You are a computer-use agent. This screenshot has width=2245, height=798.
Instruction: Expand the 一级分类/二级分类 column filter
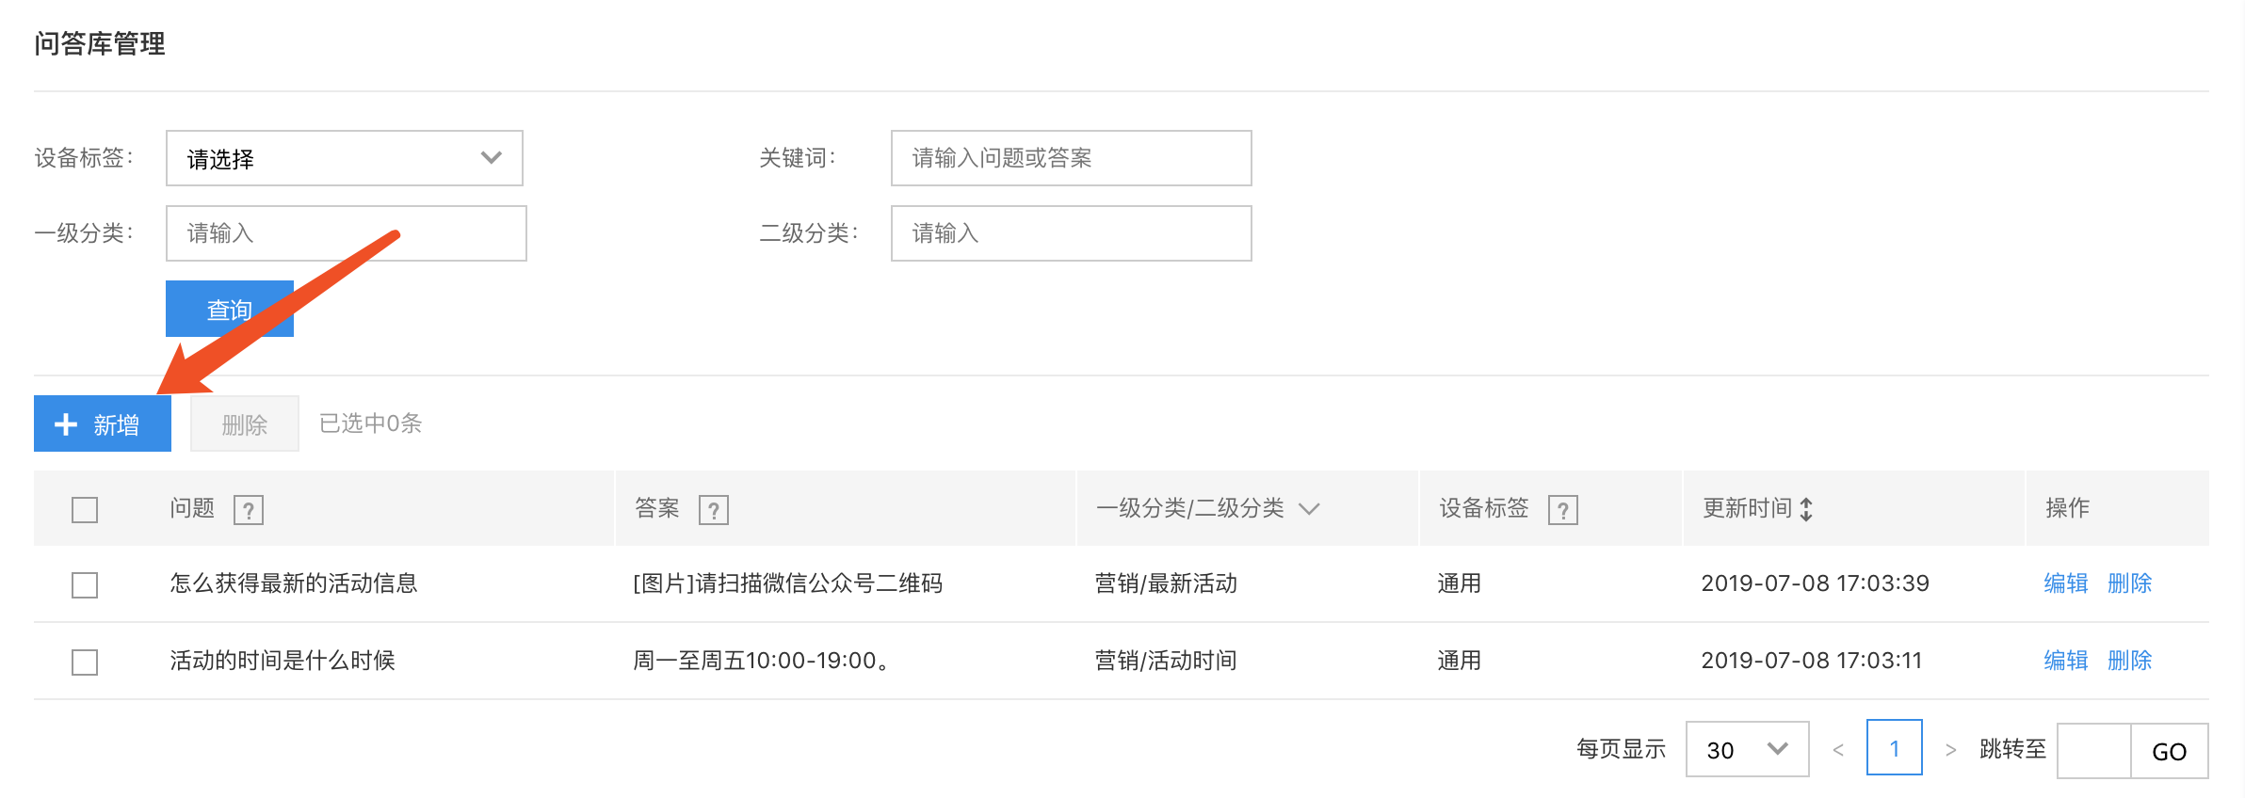pos(1309,509)
